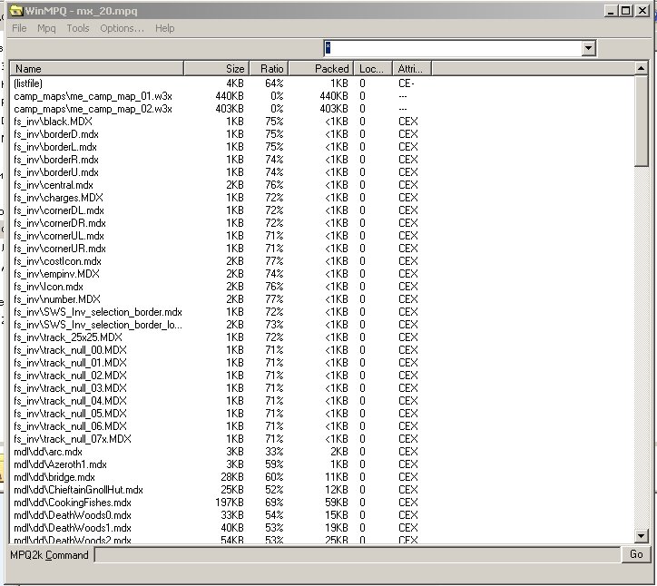Select fs_inv\cornerUR.mdx file
Viewport: 657px width, 586px height.
[60, 249]
